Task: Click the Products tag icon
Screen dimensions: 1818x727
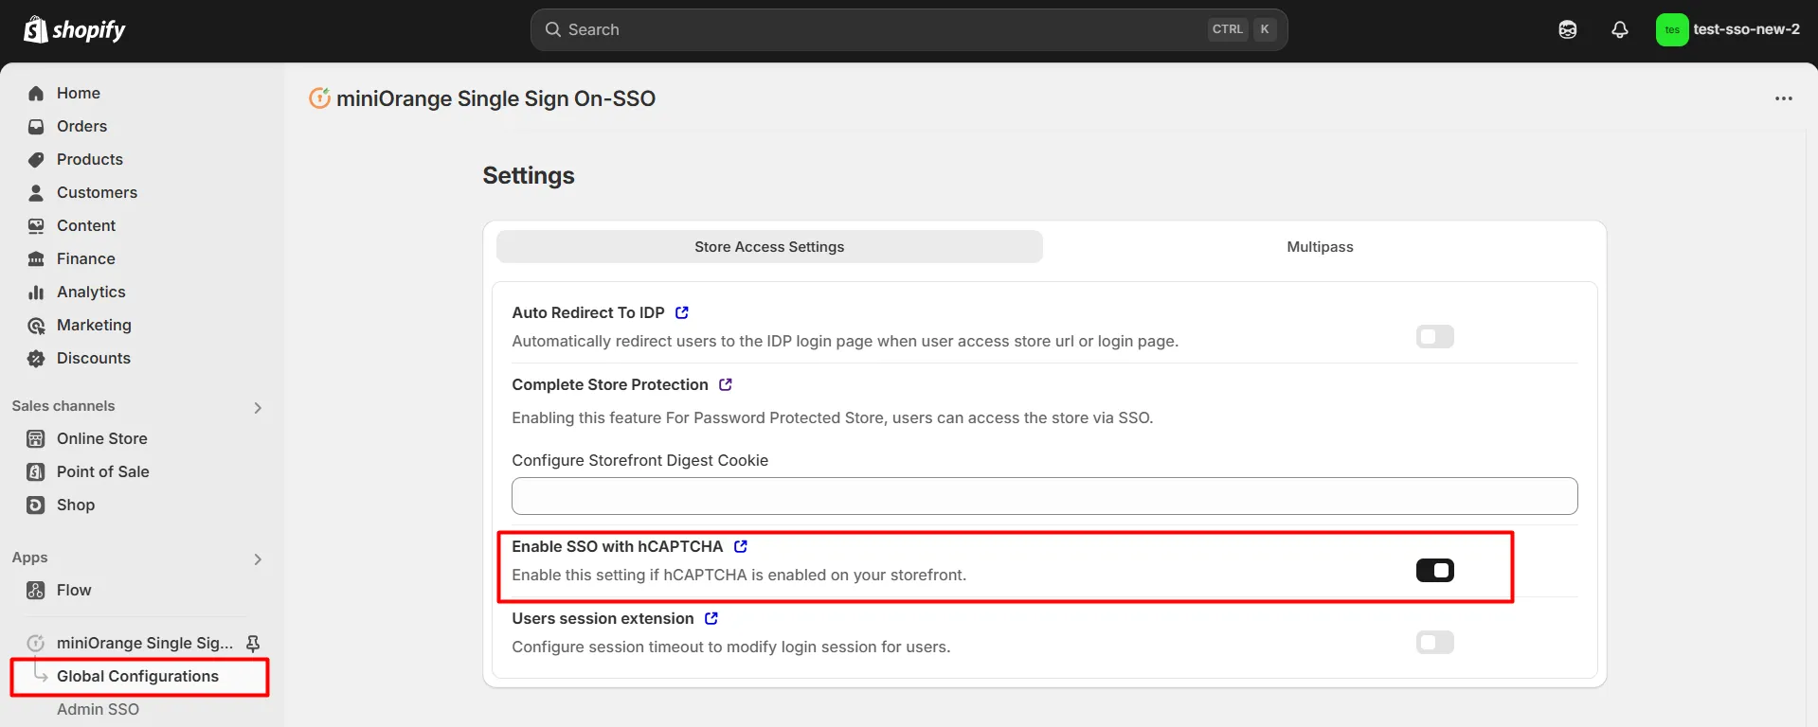Action: pos(36,159)
